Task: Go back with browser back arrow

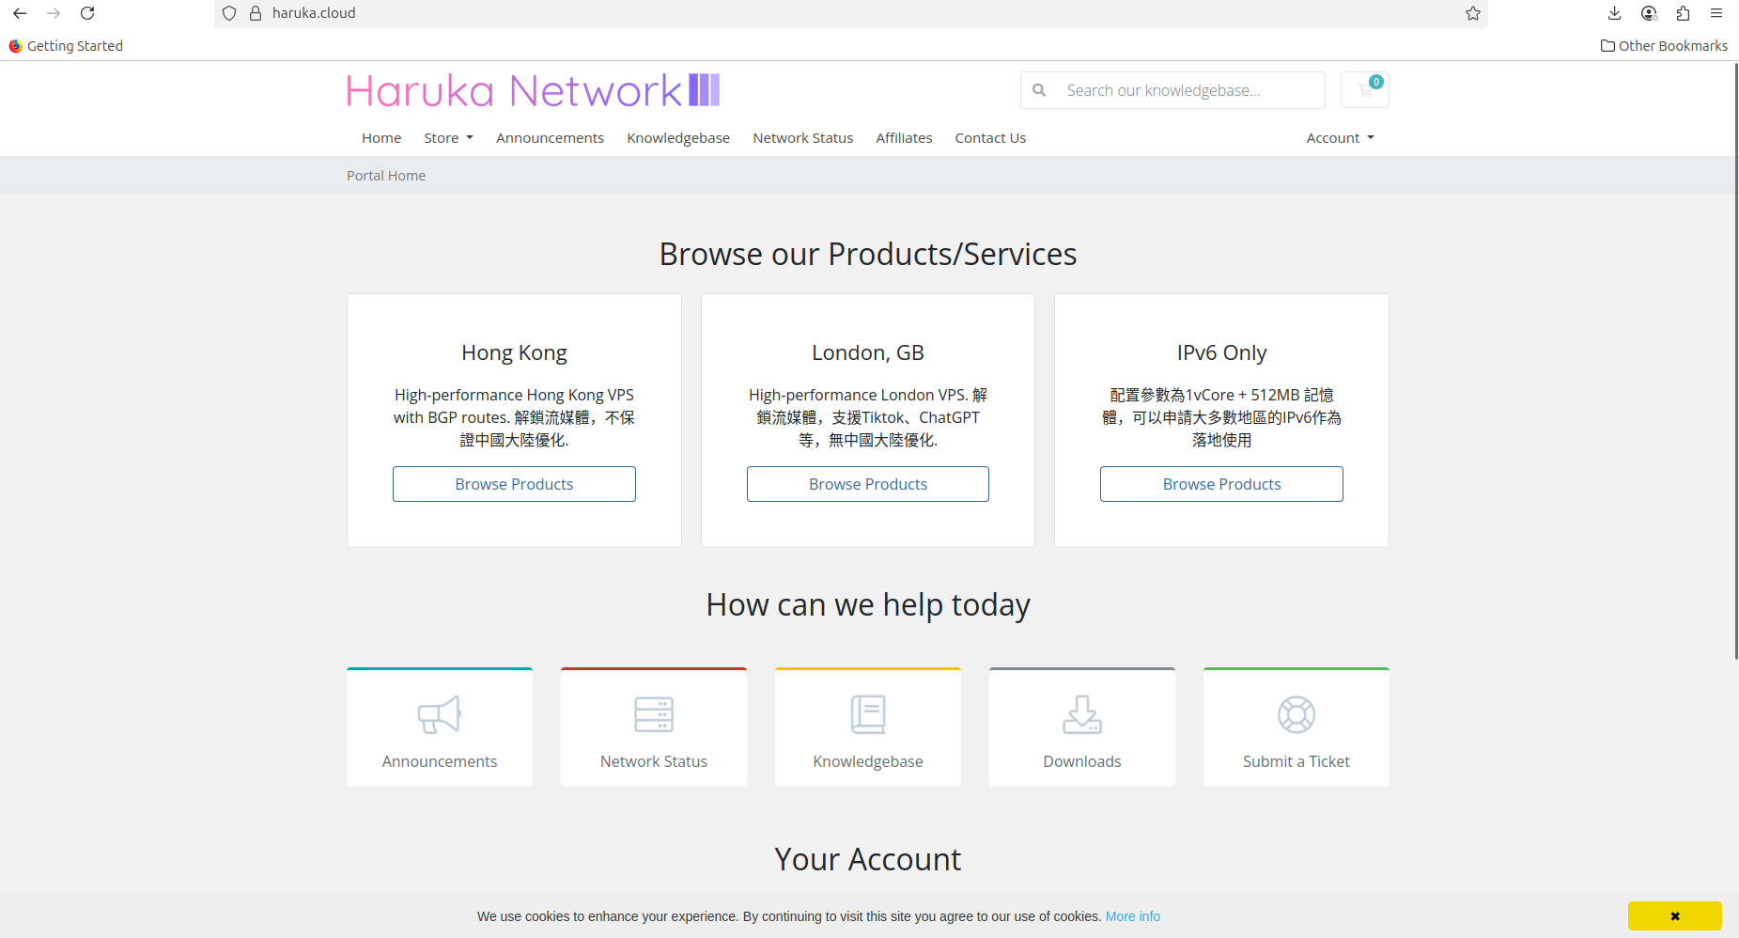Action: [x=20, y=13]
